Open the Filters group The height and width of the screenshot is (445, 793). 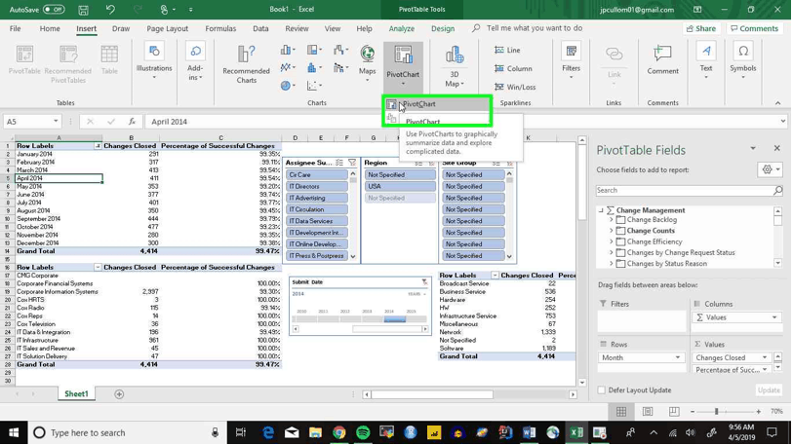pos(571,62)
